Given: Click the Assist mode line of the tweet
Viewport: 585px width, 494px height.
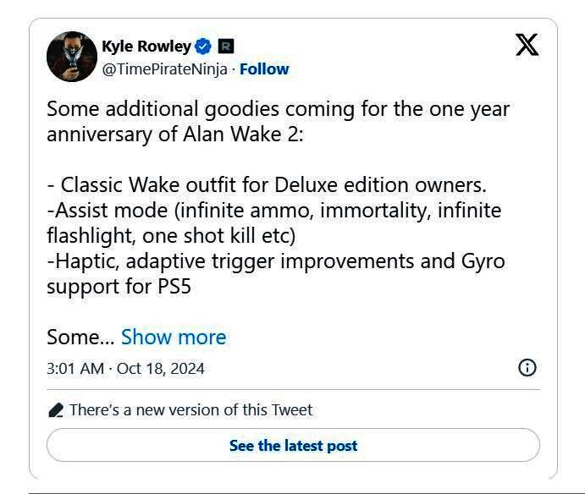Looking at the screenshot, I should pyautogui.click(x=273, y=210).
